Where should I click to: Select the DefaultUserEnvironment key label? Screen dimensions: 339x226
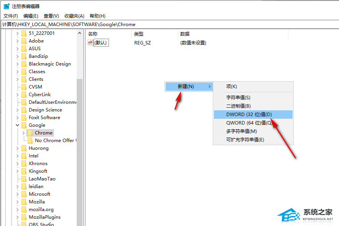pos(53,102)
